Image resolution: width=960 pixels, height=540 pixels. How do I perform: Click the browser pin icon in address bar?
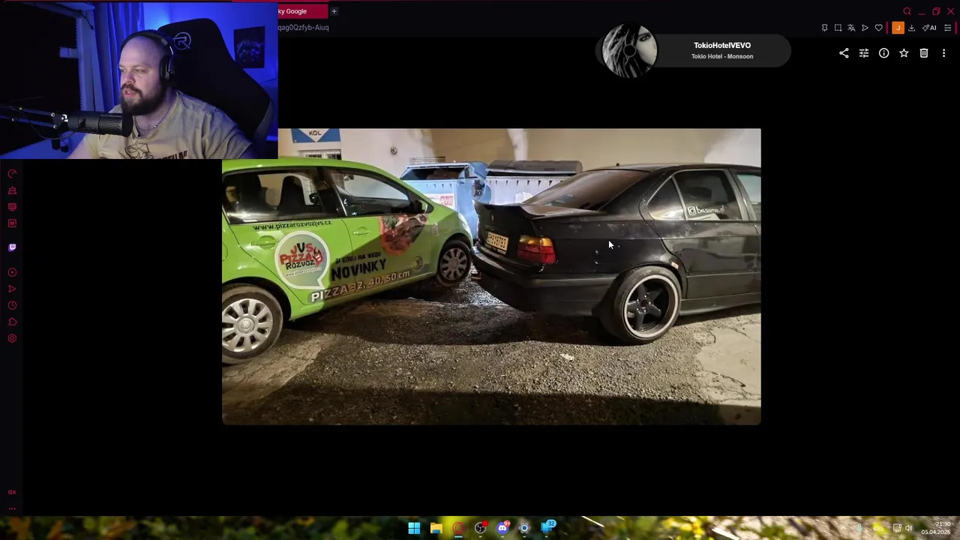(x=824, y=28)
